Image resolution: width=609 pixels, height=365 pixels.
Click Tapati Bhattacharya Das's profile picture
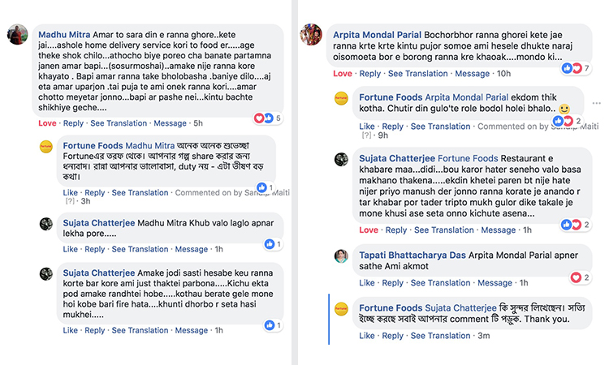[x=342, y=256]
